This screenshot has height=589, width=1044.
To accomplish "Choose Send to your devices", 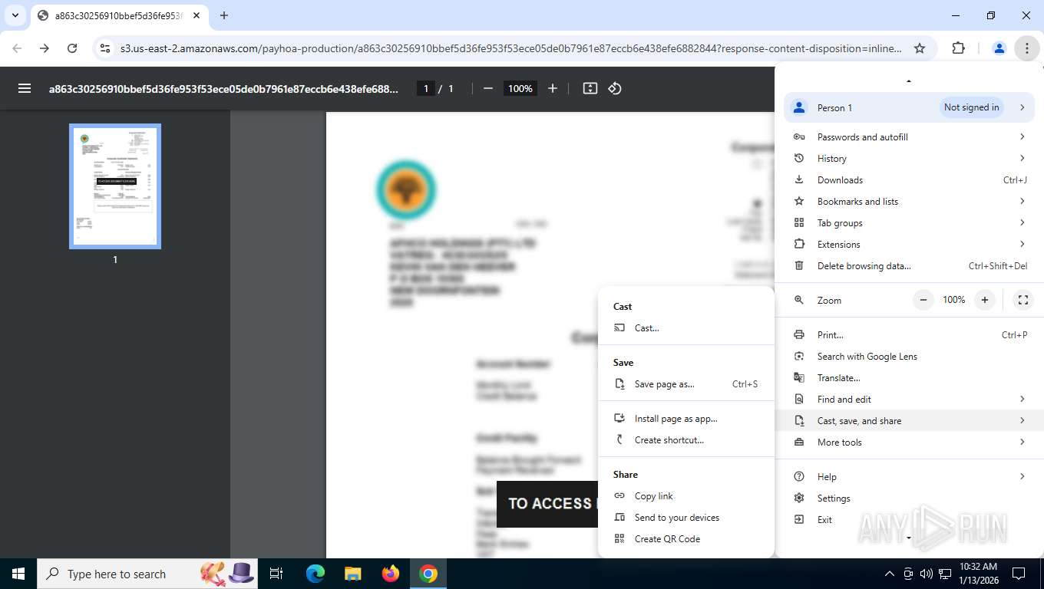I will (x=686, y=518).
